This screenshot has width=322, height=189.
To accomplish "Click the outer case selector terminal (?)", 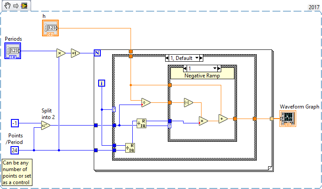I will 114,109.
